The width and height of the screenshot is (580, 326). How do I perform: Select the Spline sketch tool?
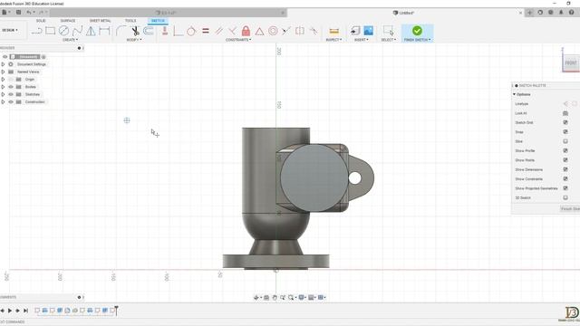click(77, 31)
